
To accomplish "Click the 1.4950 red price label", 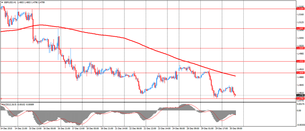I will tap(300, 61).
